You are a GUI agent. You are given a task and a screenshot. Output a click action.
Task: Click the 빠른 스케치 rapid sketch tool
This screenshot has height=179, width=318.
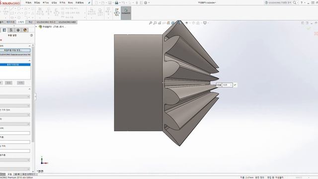[117, 12]
